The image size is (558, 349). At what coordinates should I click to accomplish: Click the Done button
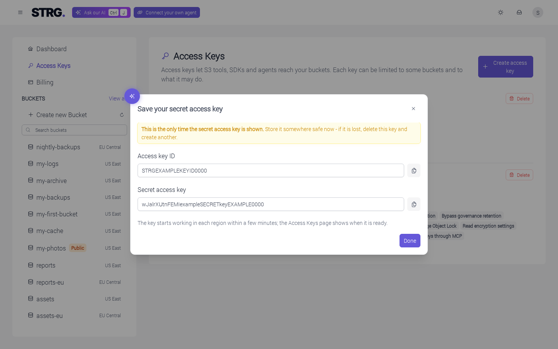[410, 241]
